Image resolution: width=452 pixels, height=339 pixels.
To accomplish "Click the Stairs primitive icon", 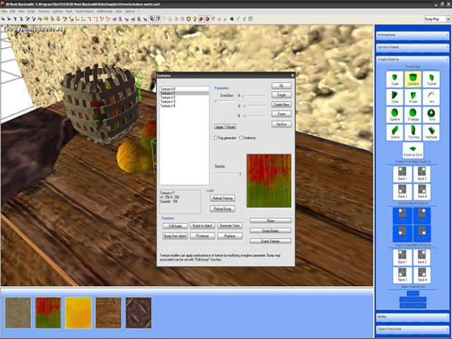I will 394,131.
